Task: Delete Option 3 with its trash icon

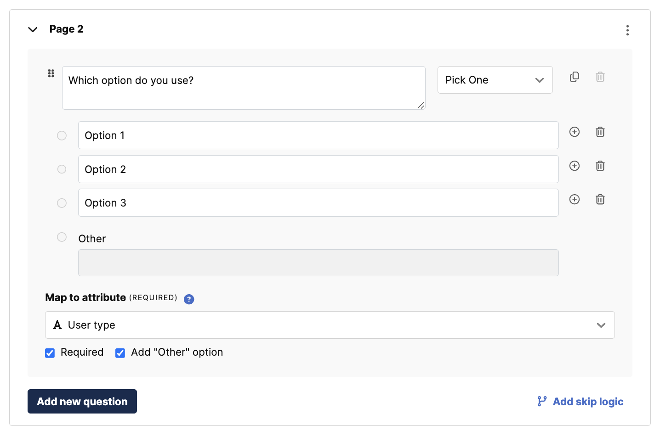Action: point(600,199)
